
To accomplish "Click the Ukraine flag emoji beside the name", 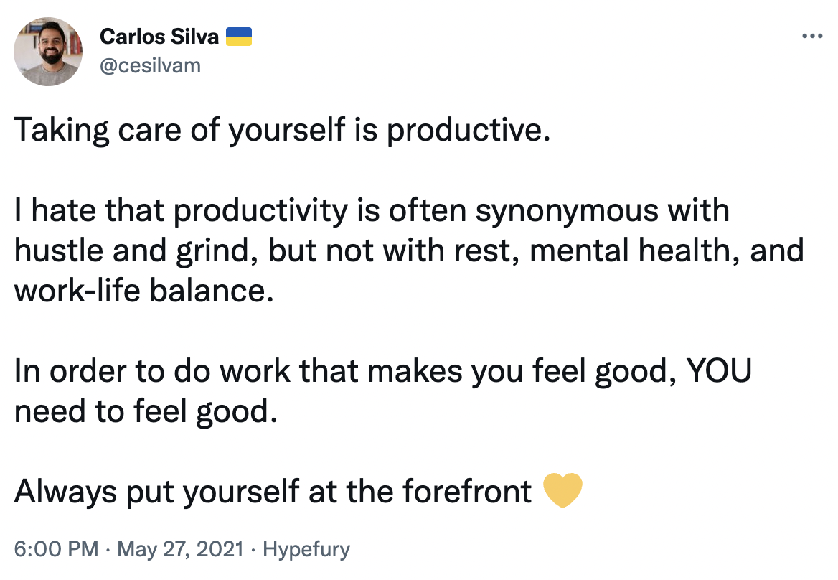I will 238,37.
